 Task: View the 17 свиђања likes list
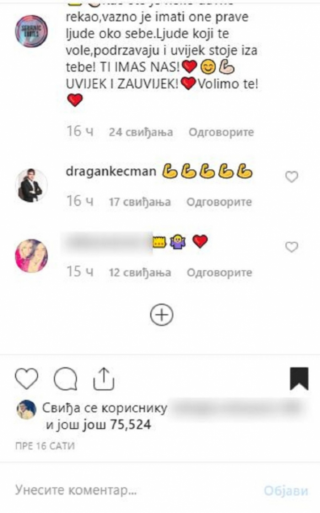140,202
